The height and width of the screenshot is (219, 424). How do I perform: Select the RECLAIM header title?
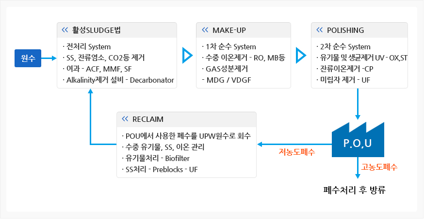(x=148, y=119)
